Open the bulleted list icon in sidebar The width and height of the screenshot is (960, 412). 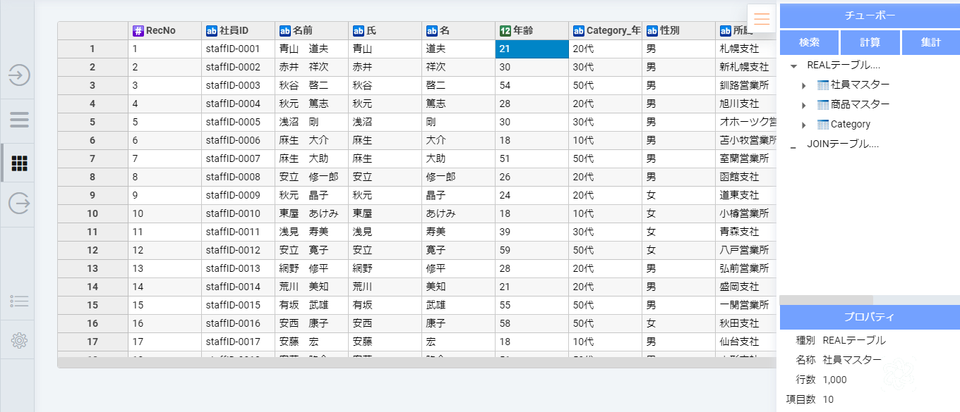pos(19,301)
